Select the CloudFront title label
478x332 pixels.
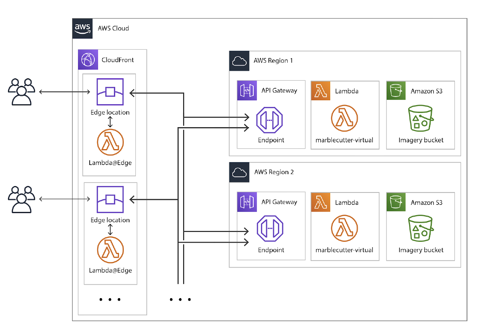click(x=118, y=60)
